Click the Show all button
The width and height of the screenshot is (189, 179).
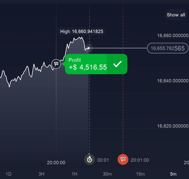[176, 15]
